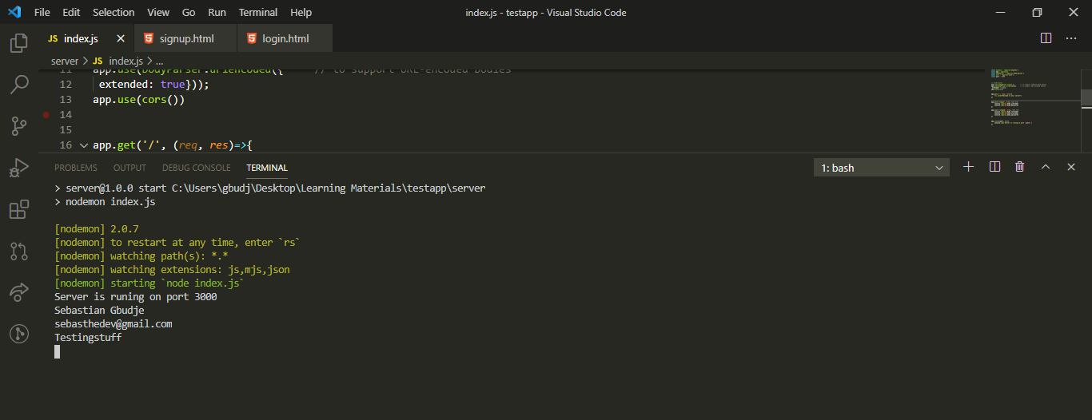Split the editor to the right
The image size is (1092, 420).
[x=1046, y=38]
